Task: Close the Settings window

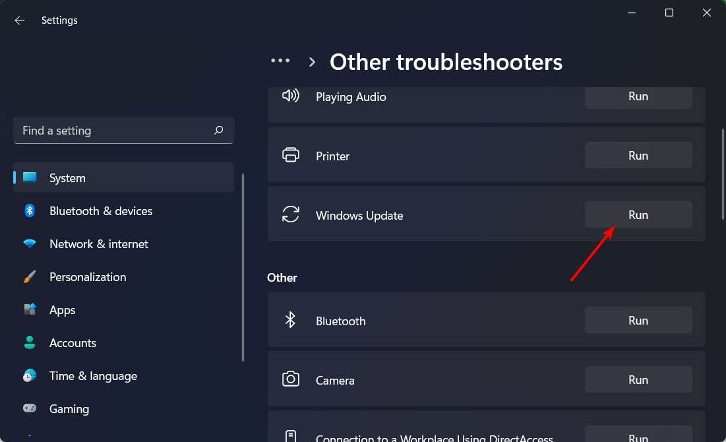Action: pyautogui.click(x=707, y=13)
